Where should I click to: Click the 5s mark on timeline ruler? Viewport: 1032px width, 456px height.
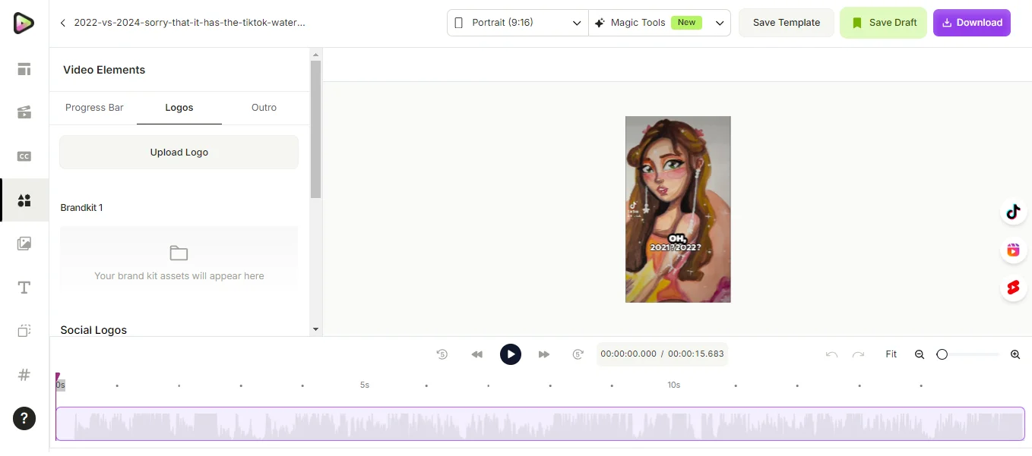[x=365, y=385]
